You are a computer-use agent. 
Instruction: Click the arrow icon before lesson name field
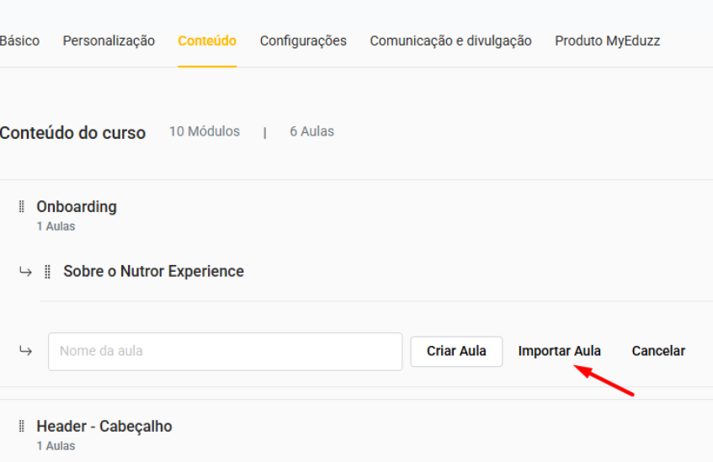26,351
